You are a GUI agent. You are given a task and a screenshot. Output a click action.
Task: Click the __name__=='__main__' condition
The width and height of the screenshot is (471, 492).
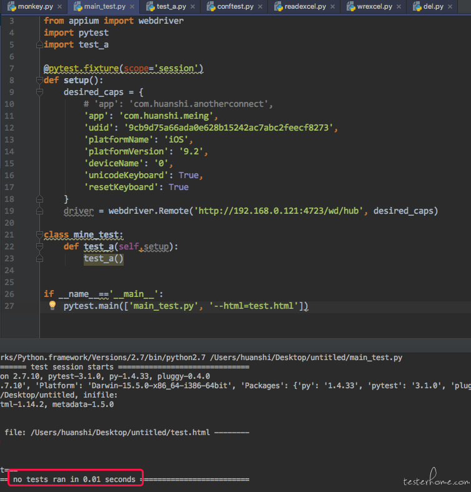coord(109,294)
